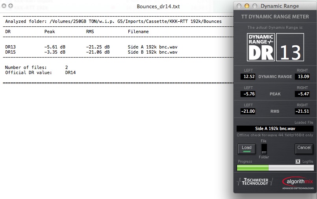Click RMS value -21.25 dB
This screenshot has width=317, height=199.
coord(98,47)
